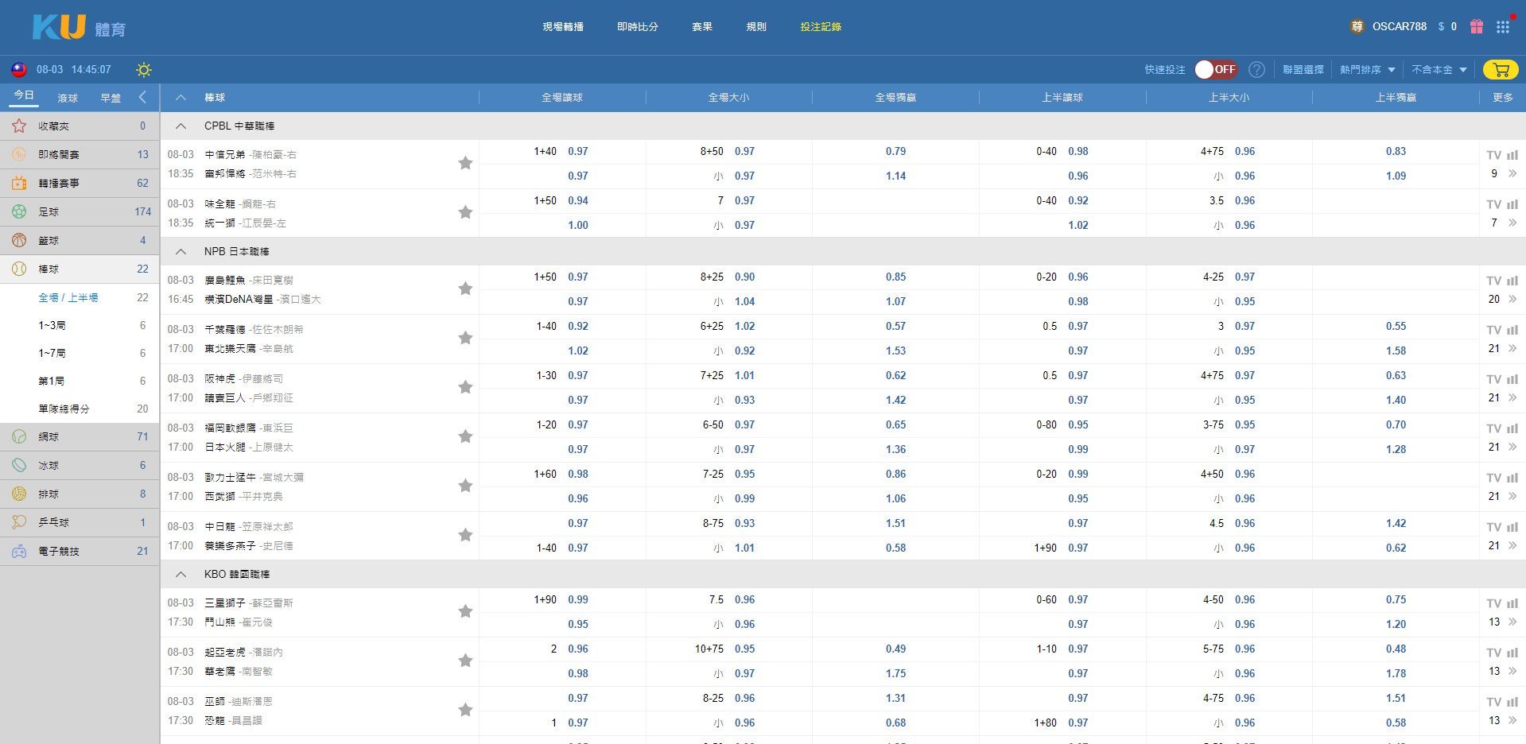This screenshot has height=744, width=1526.
Task: Switch to the 早盤 tab
Action: pyautogui.click(x=111, y=98)
